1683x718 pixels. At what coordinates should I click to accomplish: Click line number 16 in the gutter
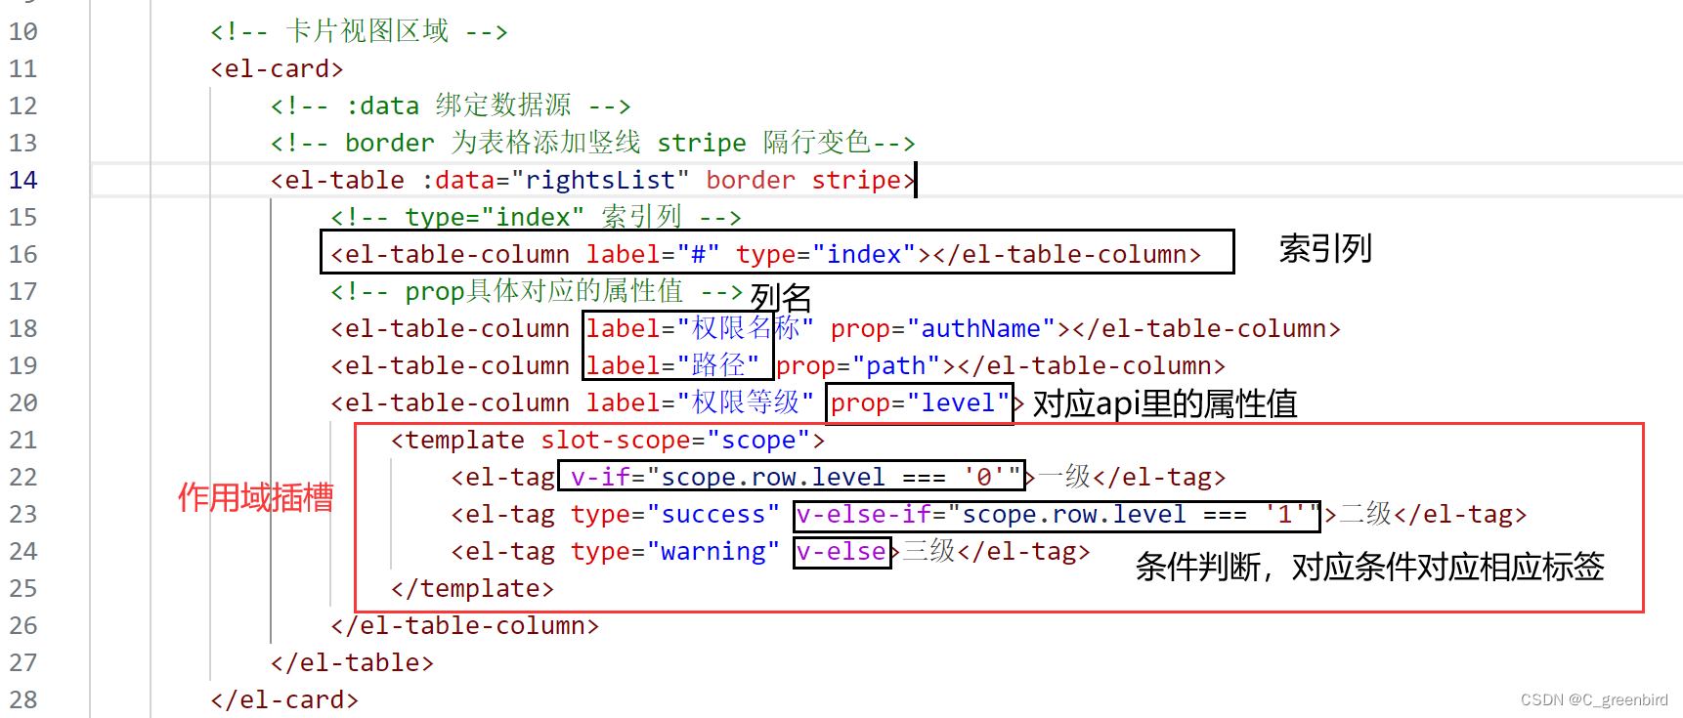point(23,255)
